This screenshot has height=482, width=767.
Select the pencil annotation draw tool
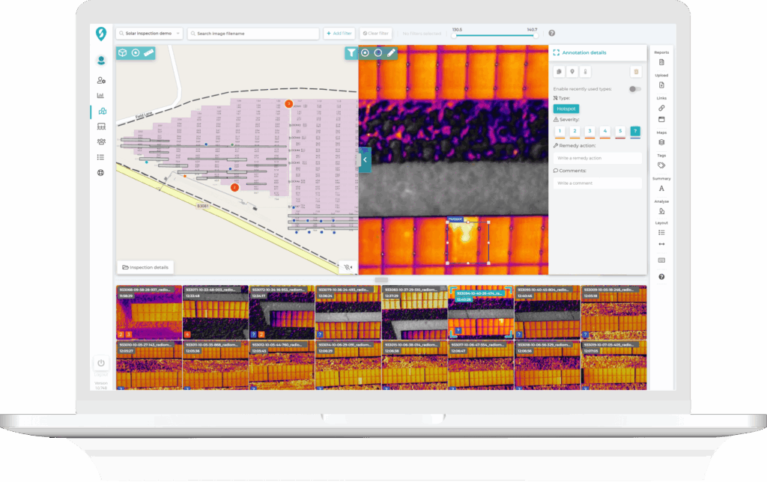[391, 52]
